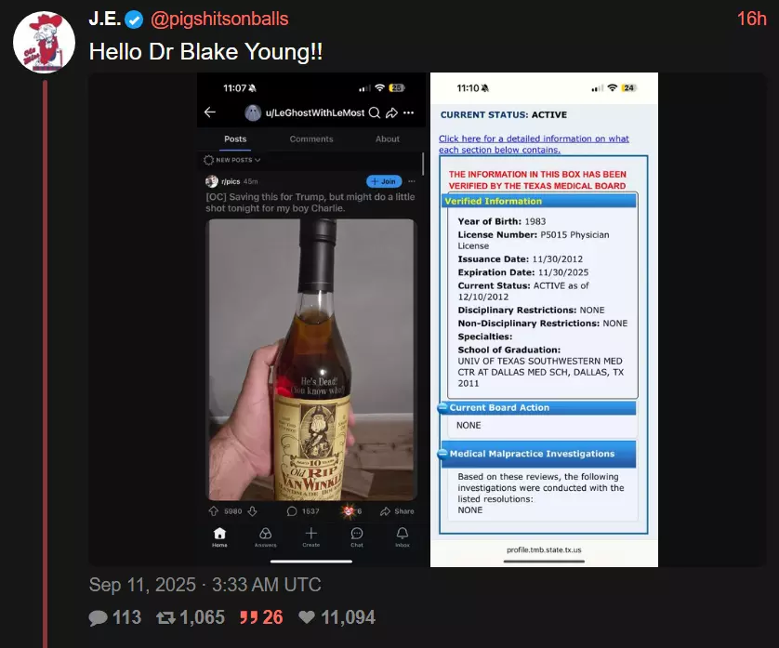Tap the Reddit Inbox bell icon

403,534
